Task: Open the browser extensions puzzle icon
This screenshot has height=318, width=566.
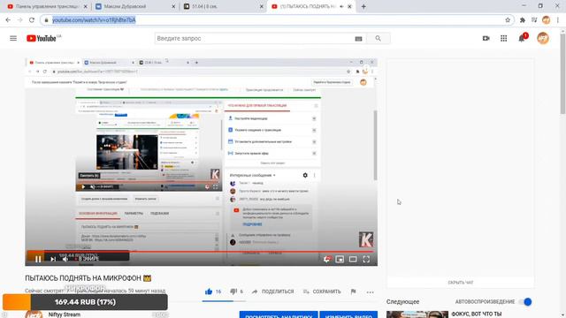Action: pyautogui.click(x=523, y=20)
